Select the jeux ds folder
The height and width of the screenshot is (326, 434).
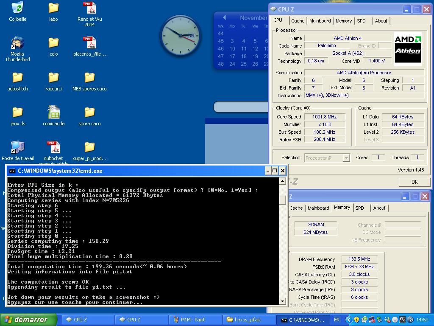point(17,112)
